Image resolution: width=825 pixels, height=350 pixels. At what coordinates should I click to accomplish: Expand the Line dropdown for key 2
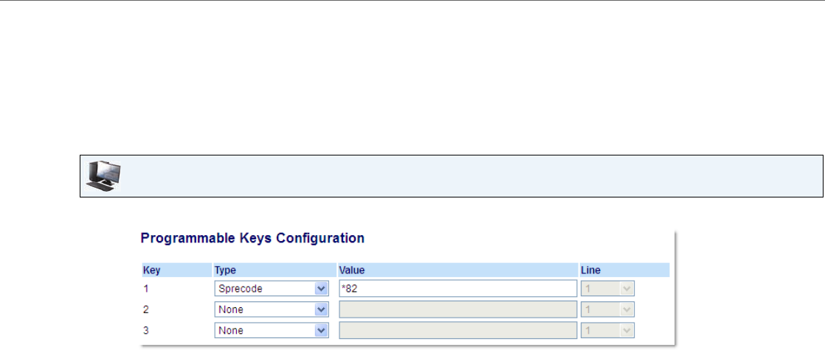[x=607, y=309]
